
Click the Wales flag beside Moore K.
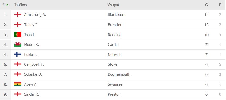point(18,44)
